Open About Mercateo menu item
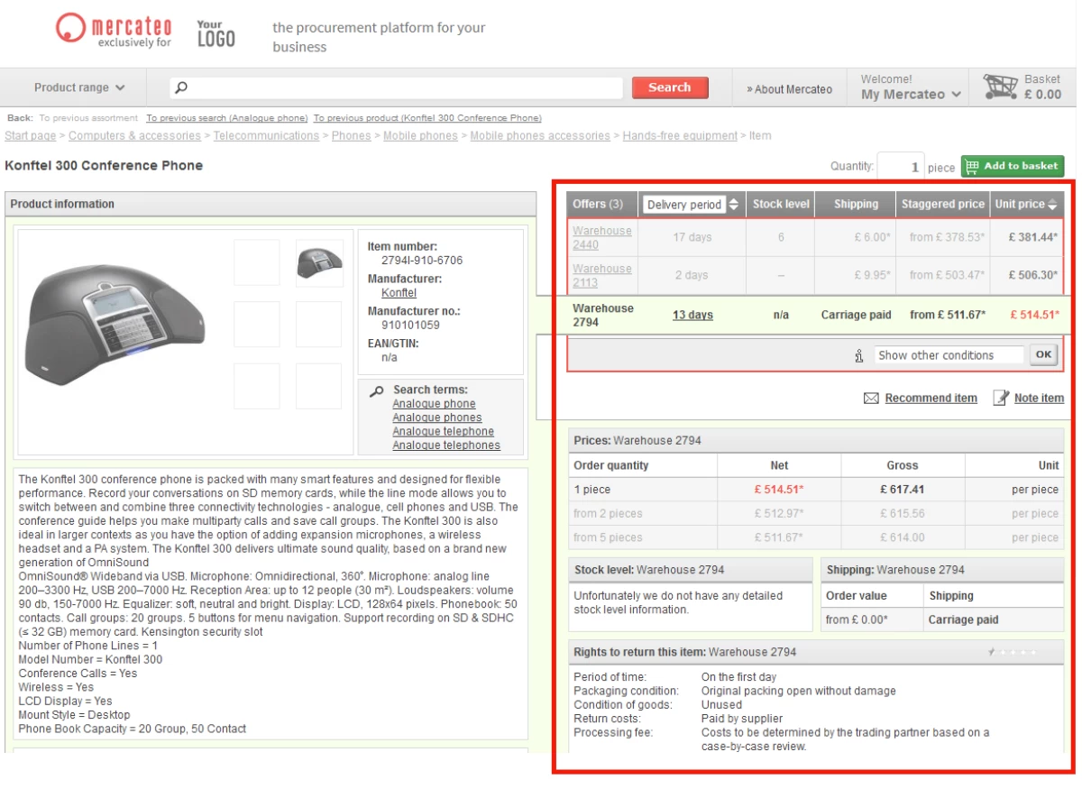This screenshot has width=1082, height=789. click(x=789, y=89)
